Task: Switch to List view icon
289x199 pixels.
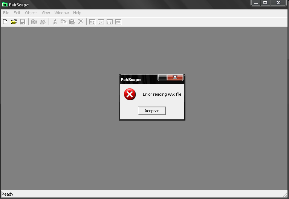Action: coord(110,22)
